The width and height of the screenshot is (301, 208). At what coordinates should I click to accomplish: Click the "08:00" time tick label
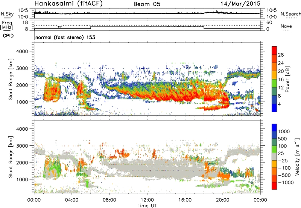pos(109,200)
